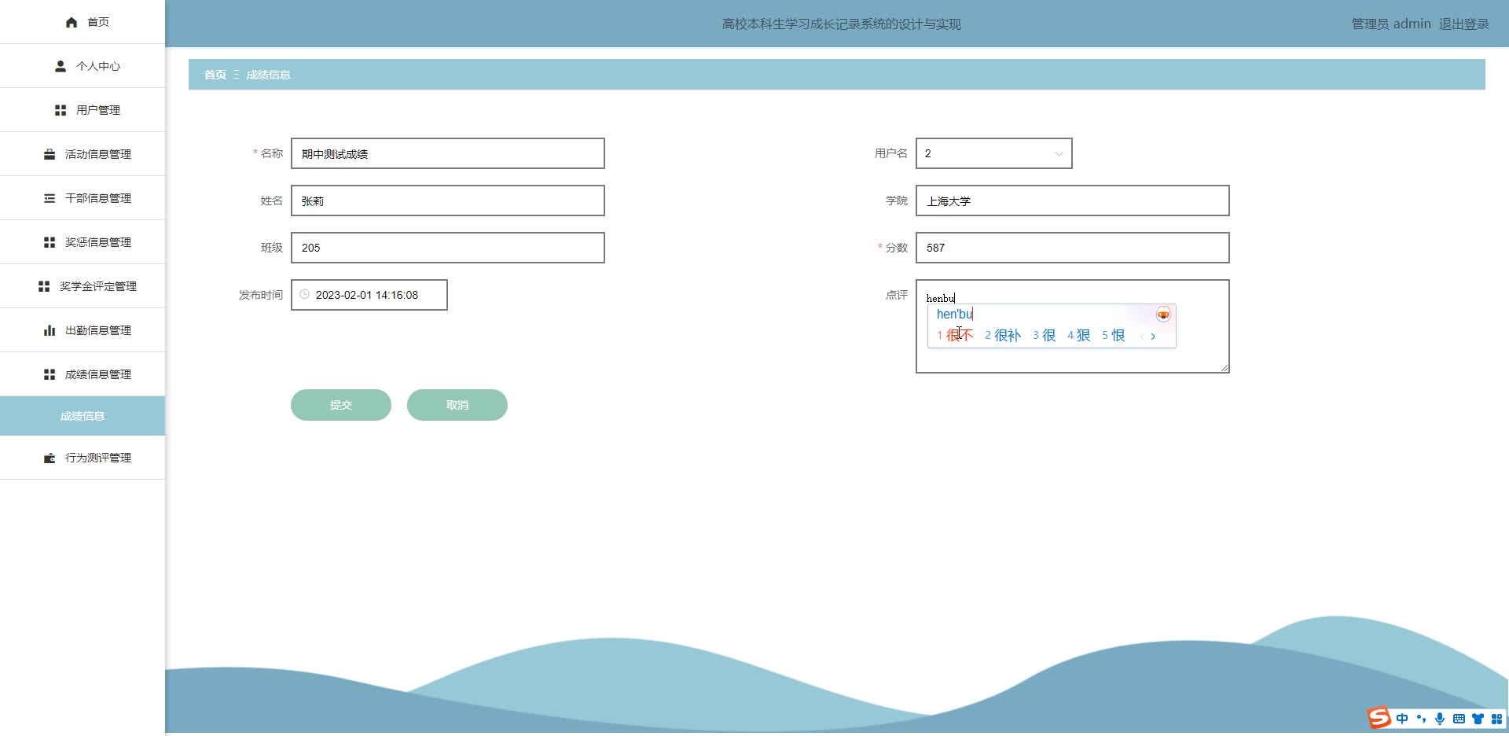Click the grid icon beside 用户管理
This screenshot has height=736, width=1509.
[x=61, y=110]
